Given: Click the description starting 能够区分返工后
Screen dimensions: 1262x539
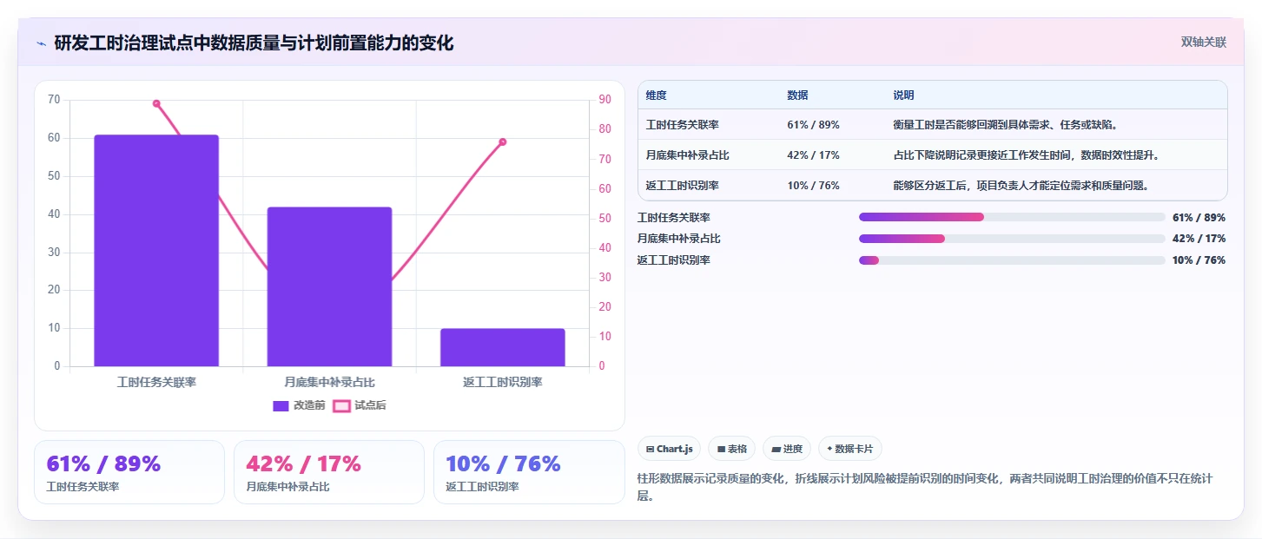Looking at the screenshot, I should click(x=1021, y=186).
